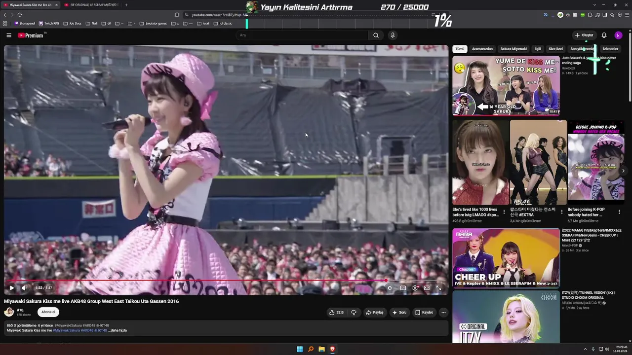632x355 pixels.
Task: Mute the video volume speaker icon
Action: point(24,288)
